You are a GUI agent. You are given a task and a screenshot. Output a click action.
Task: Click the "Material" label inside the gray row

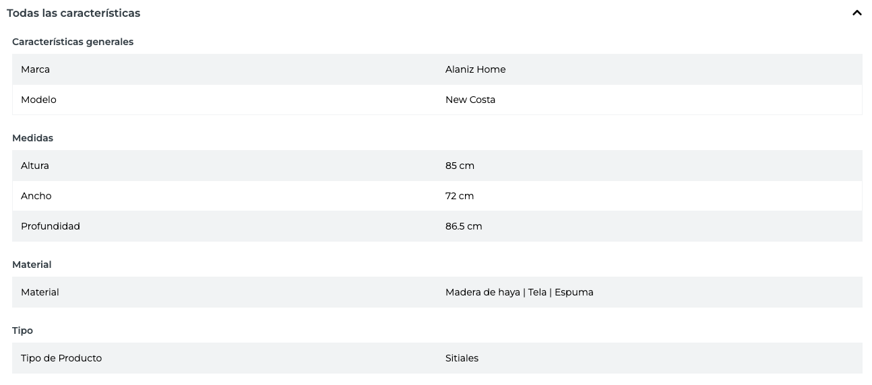pyautogui.click(x=40, y=292)
